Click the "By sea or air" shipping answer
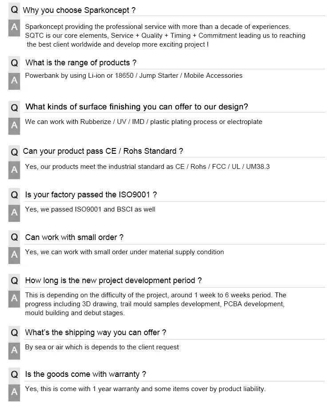 pyautogui.click(x=102, y=347)
